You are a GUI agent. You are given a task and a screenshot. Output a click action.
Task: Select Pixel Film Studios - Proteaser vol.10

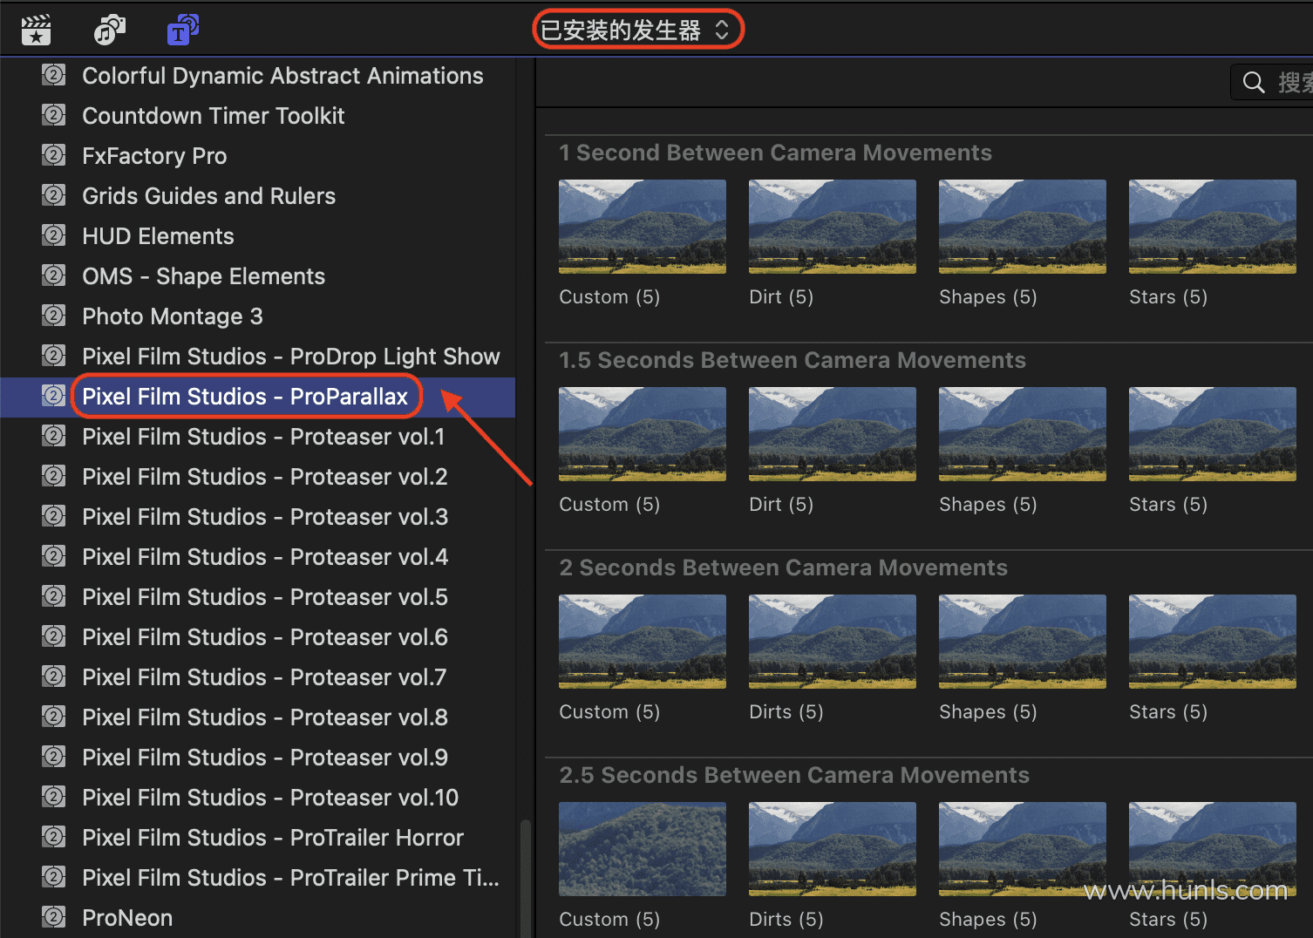pos(258,798)
